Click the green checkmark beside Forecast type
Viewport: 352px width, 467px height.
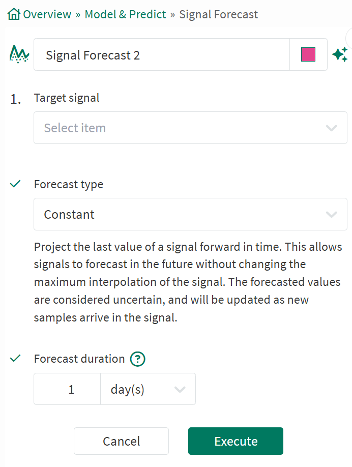[15, 184]
